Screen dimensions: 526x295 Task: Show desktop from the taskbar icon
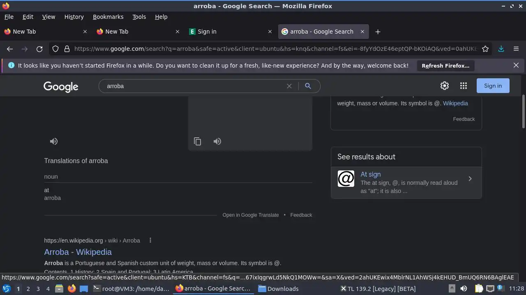pyautogui.click(x=84, y=288)
